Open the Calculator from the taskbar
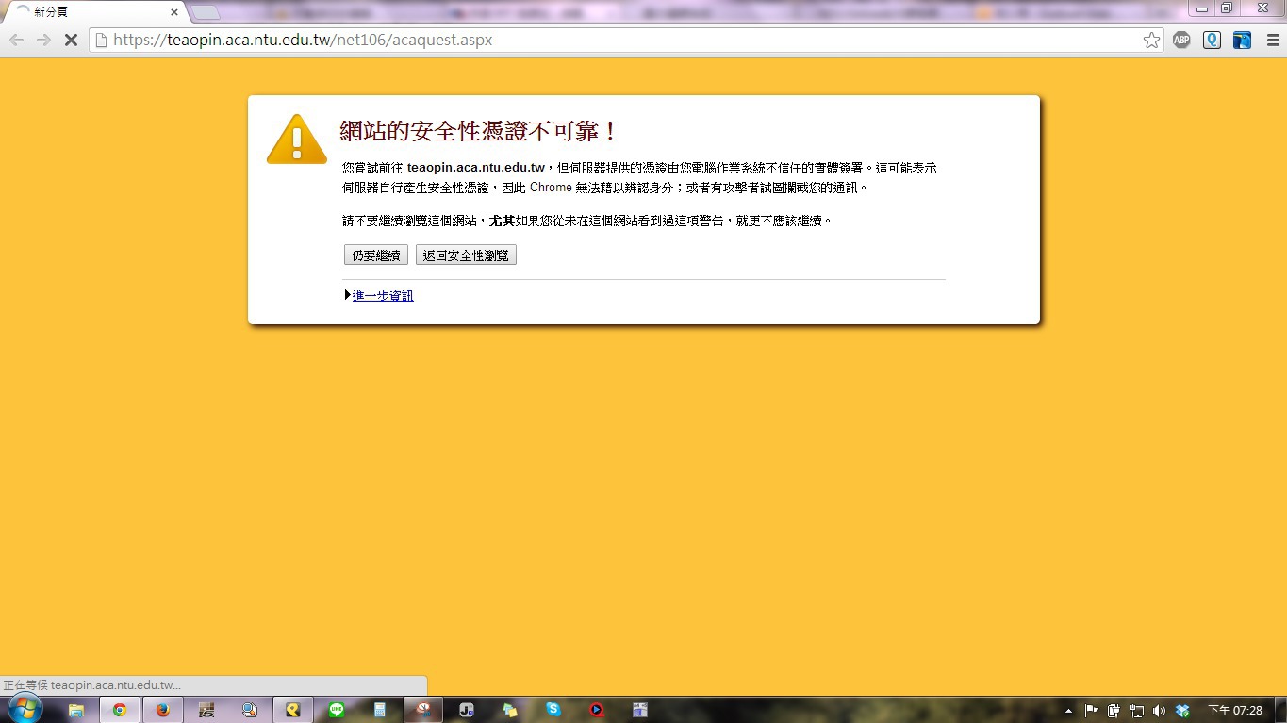1287x723 pixels. coord(380,710)
